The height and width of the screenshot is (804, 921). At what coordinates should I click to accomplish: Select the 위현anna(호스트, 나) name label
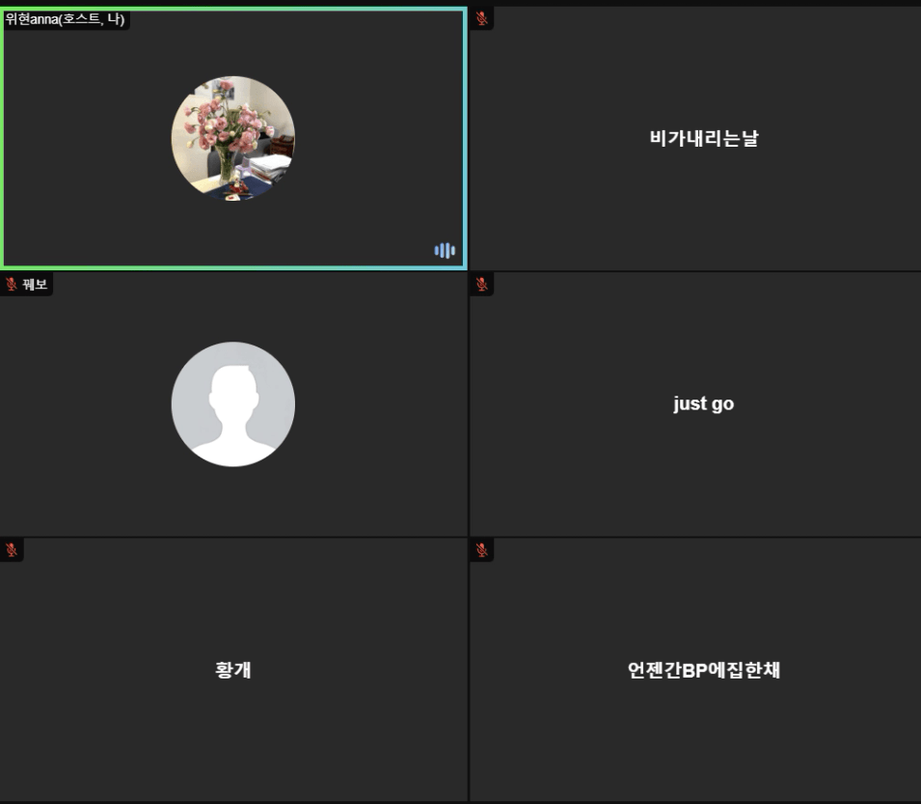[65, 18]
